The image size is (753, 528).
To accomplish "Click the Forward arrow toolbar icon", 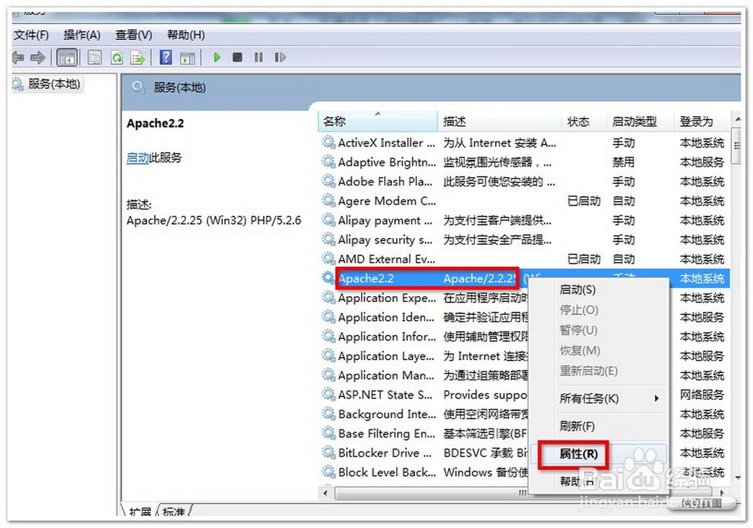I will click(38, 58).
